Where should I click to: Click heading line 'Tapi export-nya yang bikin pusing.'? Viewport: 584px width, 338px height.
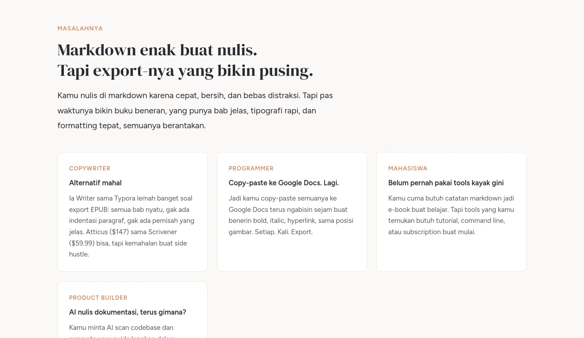click(185, 71)
